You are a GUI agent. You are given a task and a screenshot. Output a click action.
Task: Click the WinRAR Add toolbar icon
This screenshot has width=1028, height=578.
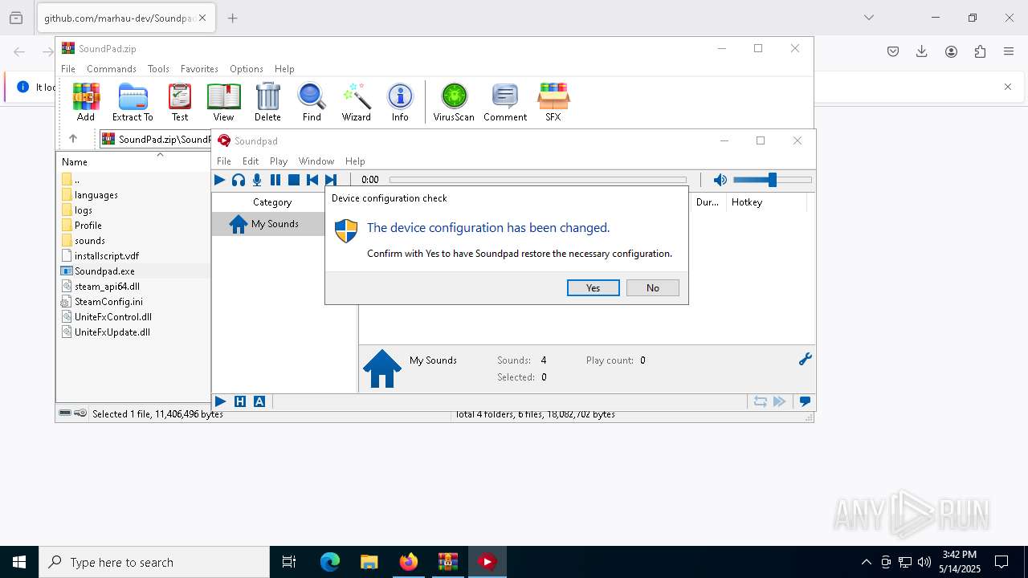click(86, 102)
